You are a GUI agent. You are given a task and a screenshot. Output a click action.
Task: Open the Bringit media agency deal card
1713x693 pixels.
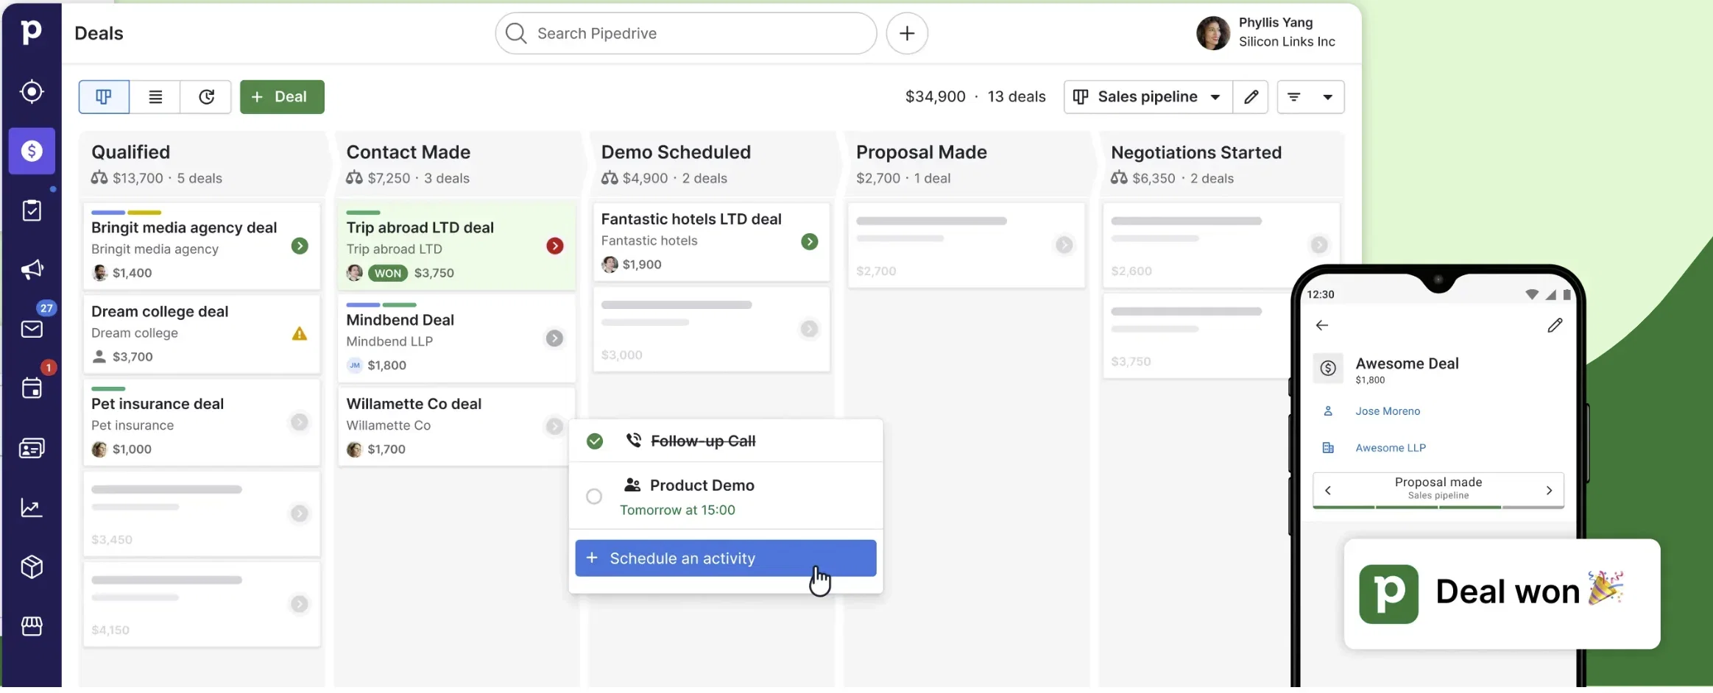(x=202, y=246)
